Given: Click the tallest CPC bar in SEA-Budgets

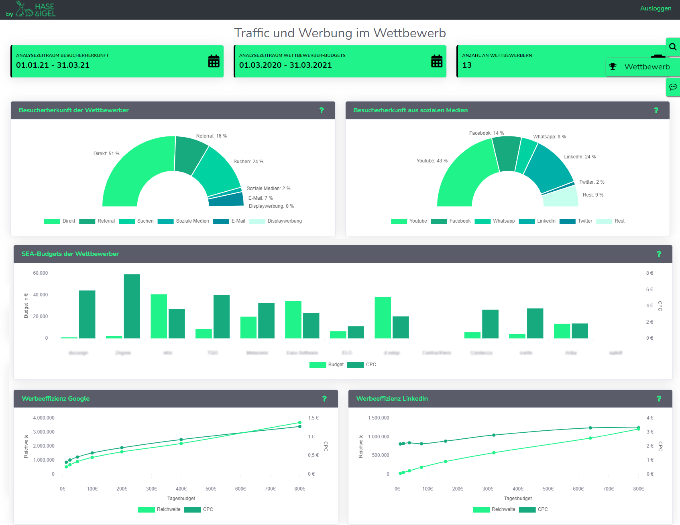Looking at the screenshot, I should [132, 306].
